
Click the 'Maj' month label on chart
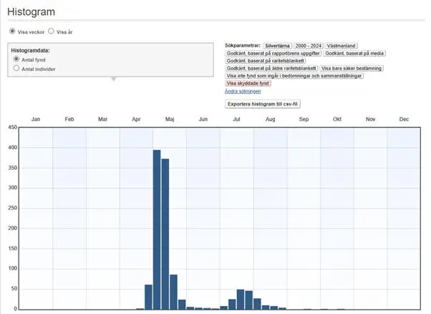(x=170, y=119)
